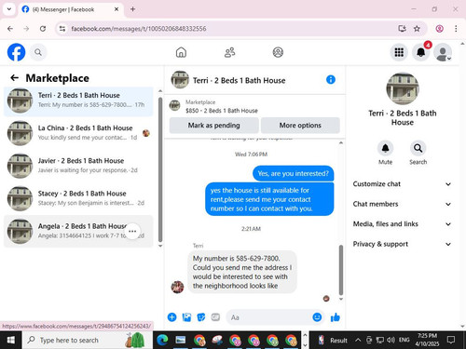
Task: Open conversation information blue i icon
Action: pos(331,80)
